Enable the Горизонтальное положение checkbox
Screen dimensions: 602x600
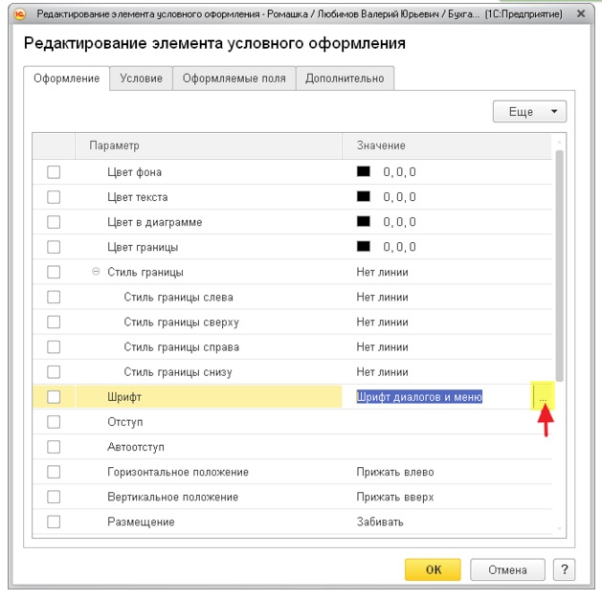pos(54,472)
